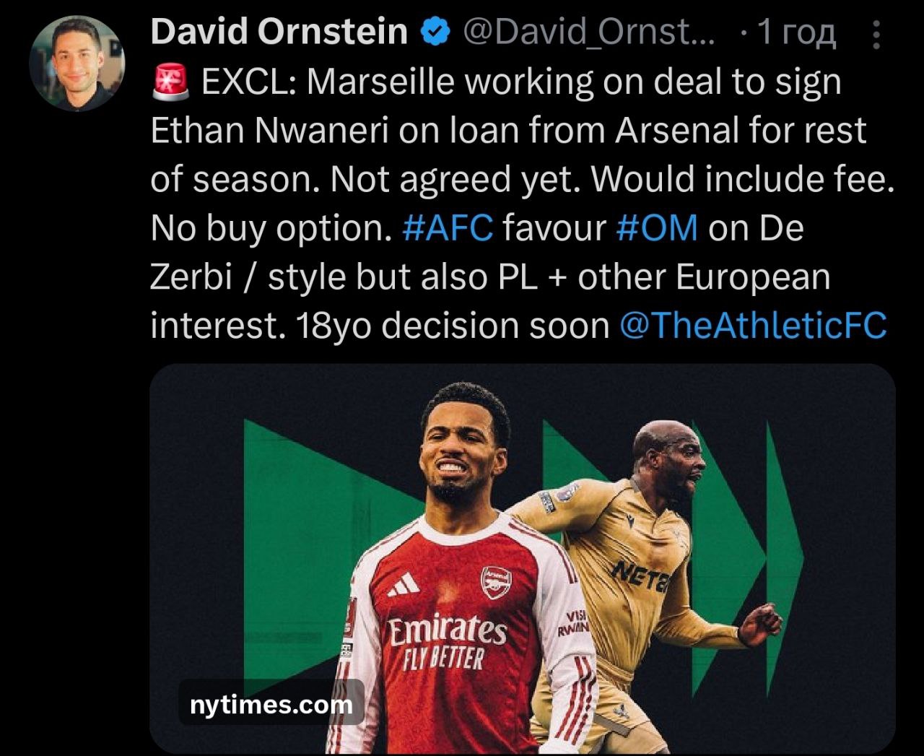This screenshot has height=756, width=924.
Task: Click the Arsenal crest on the red shirt
Action: tap(496, 582)
